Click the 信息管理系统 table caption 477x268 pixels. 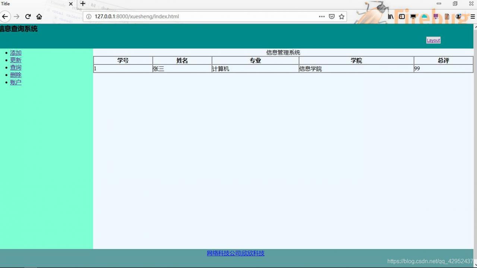283,52
